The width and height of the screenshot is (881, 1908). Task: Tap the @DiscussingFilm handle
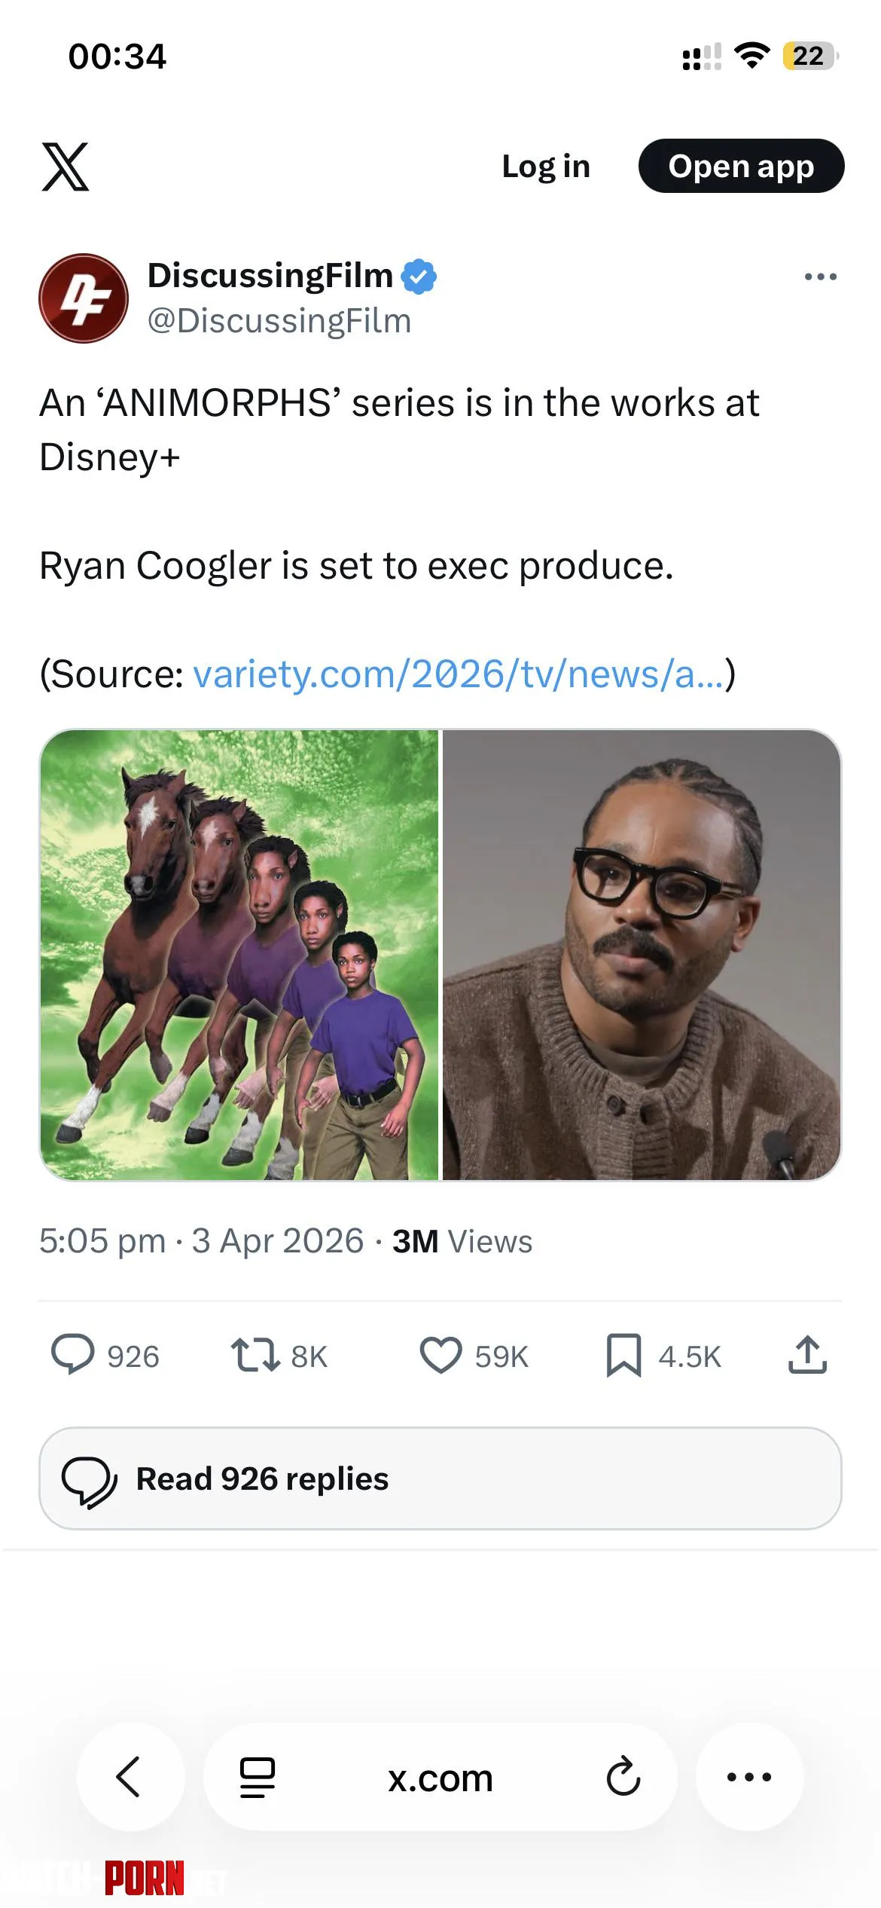click(x=279, y=321)
